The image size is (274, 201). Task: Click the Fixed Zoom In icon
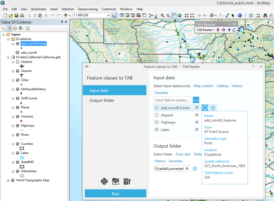tap(187, 15)
